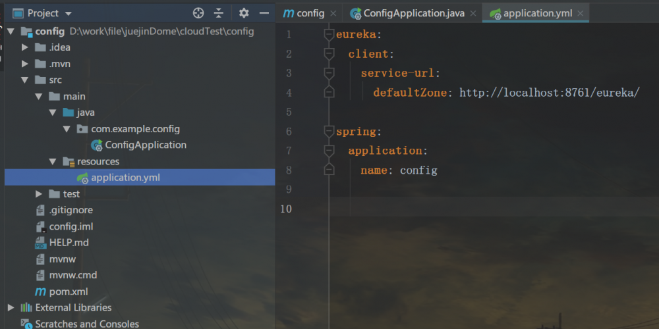659x329 pixels.
Task: Click the Collapse All icon in Project panel
Action: pos(219,13)
